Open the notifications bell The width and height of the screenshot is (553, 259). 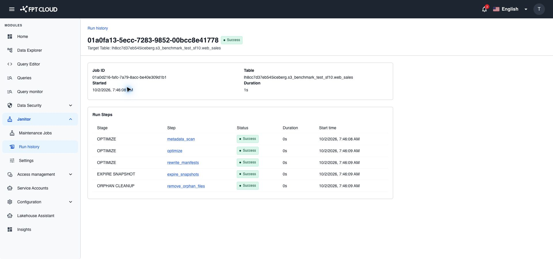(x=484, y=9)
